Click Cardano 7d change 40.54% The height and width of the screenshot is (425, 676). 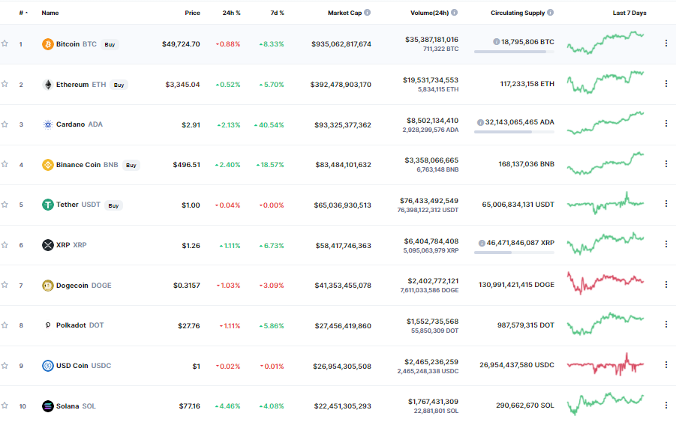pos(269,125)
